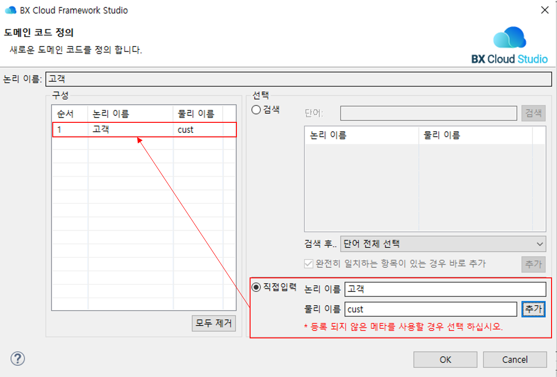Close the dialog with the X button
557x377 pixels.
click(544, 10)
